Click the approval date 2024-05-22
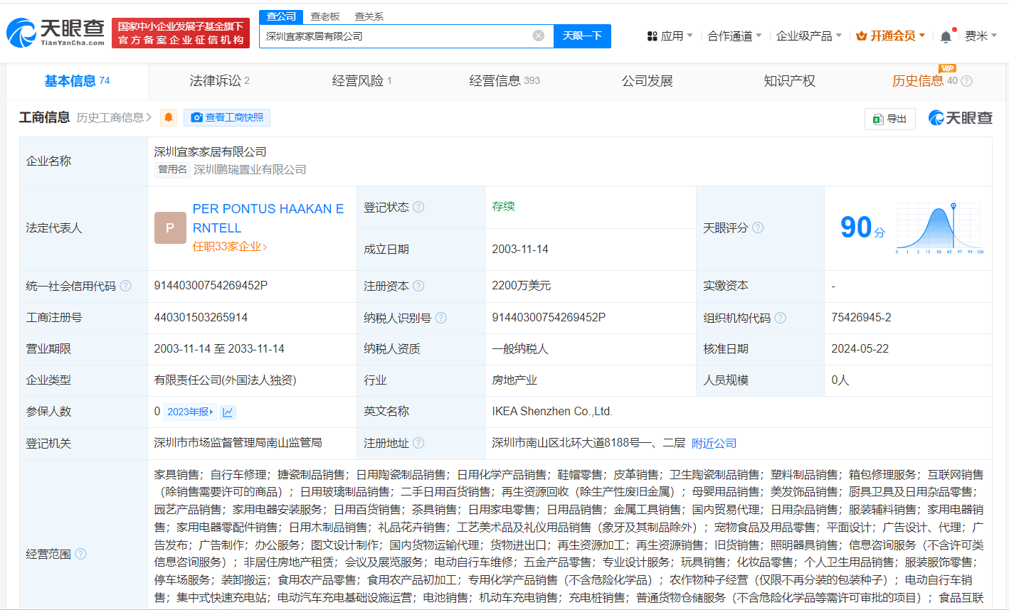 [860, 348]
